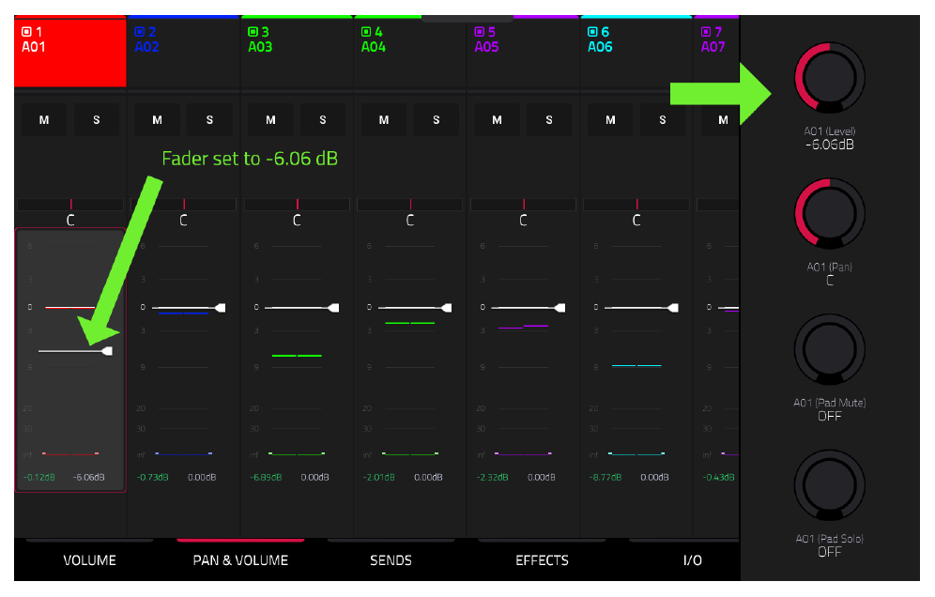Click the A06 channel fader handle

point(674,308)
